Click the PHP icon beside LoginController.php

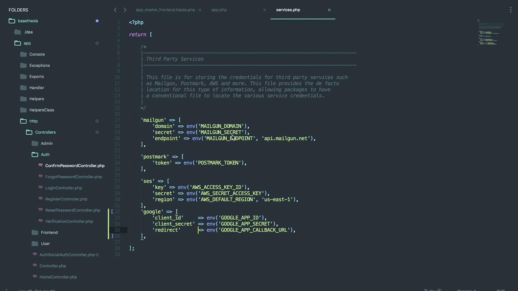(x=40, y=188)
